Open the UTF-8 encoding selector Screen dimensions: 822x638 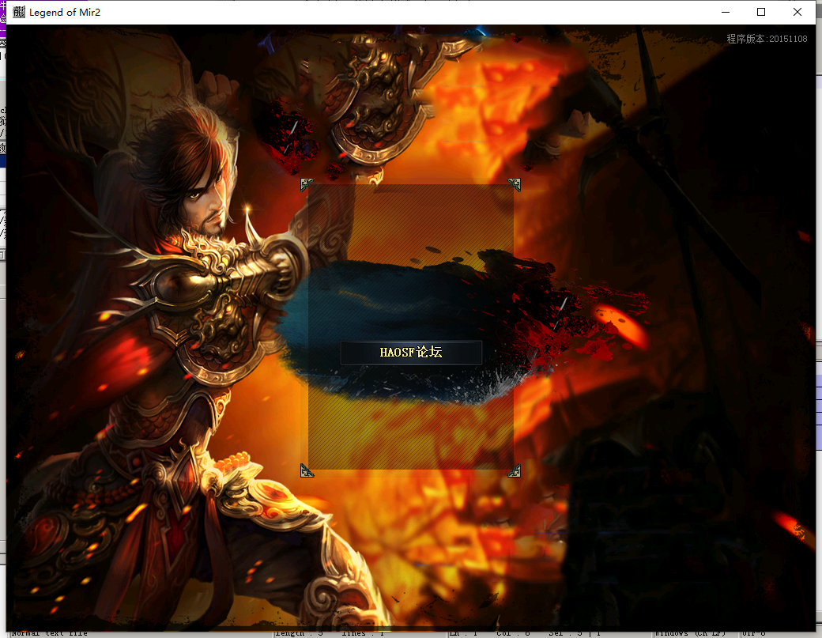tap(753, 633)
